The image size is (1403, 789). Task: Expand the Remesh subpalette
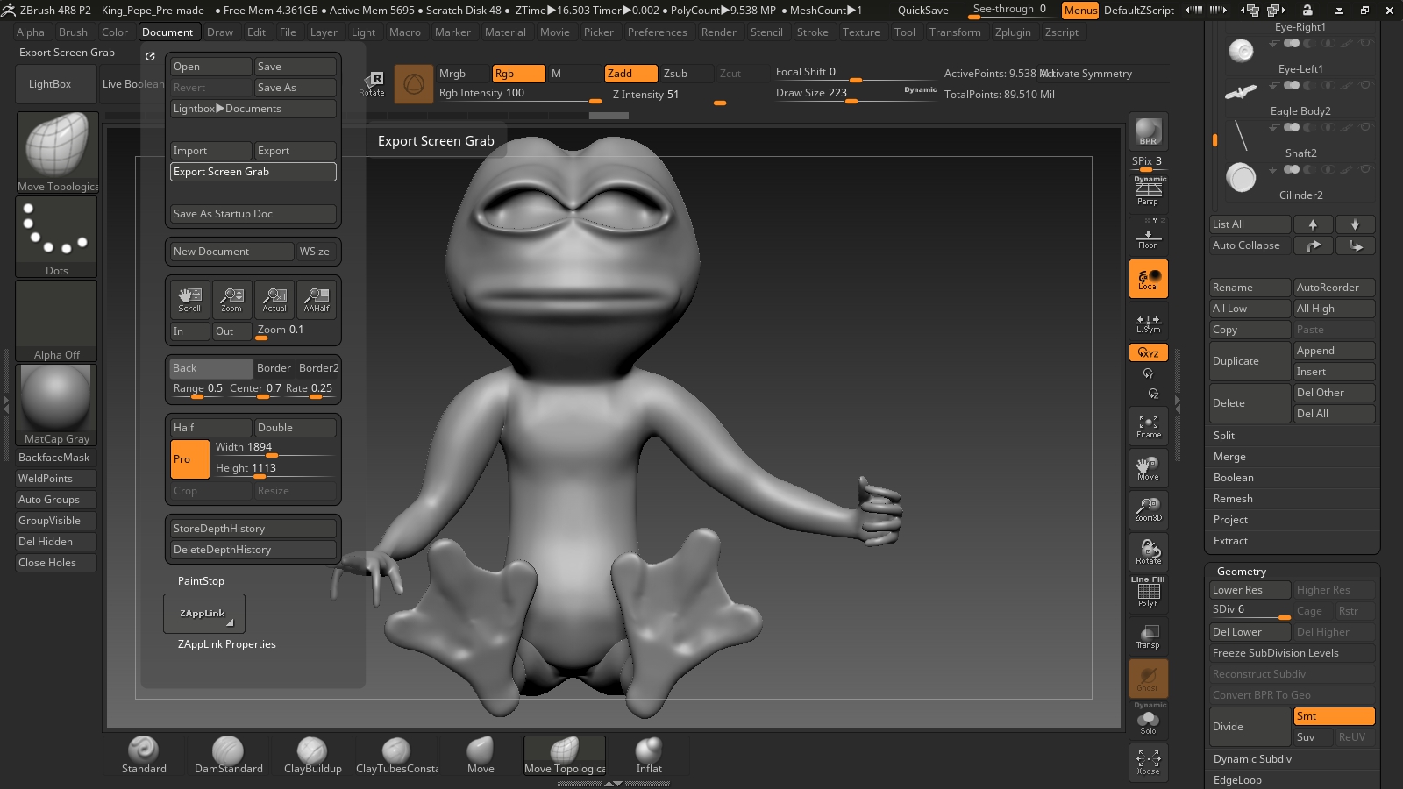tap(1233, 499)
